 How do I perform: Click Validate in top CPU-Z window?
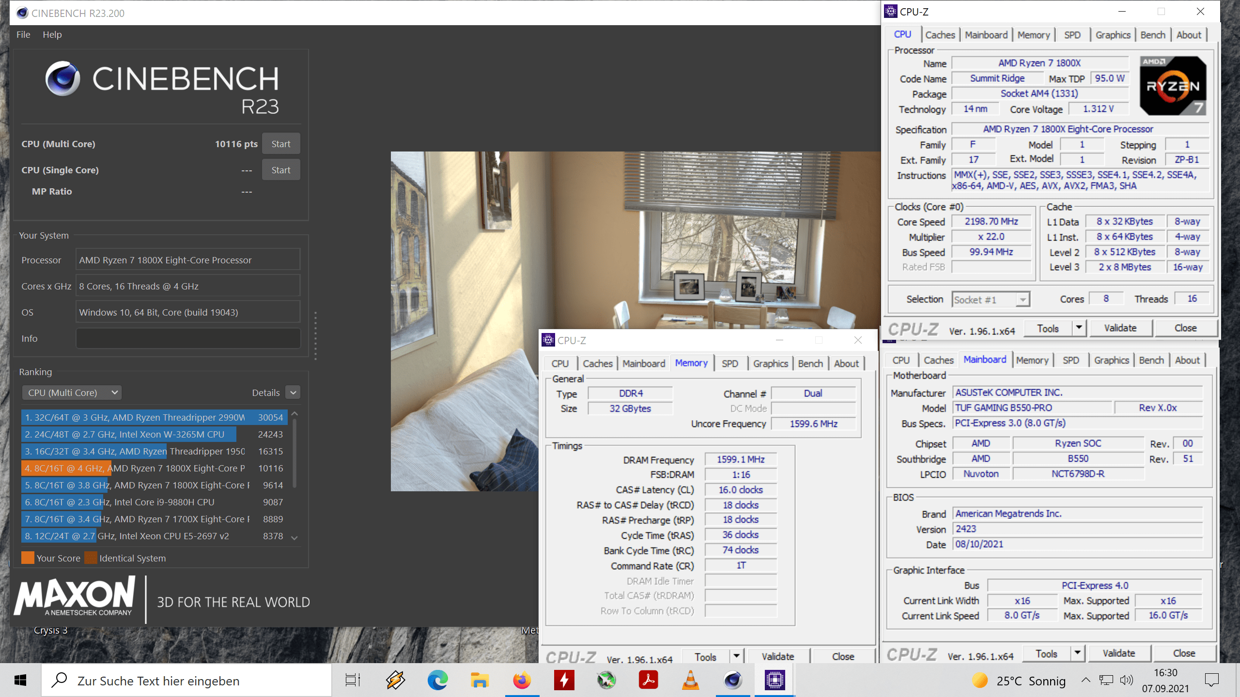pyautogui.click(x=1120, y=328)
